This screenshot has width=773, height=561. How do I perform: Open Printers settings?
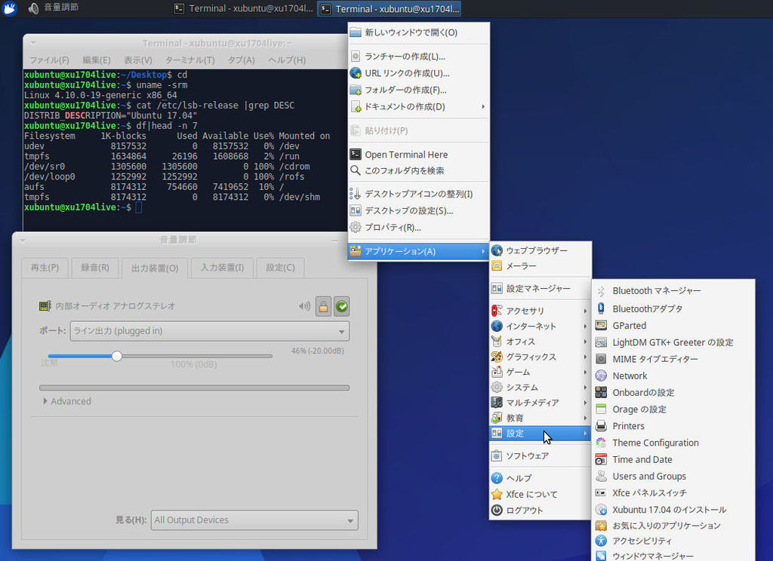[673, 426]
